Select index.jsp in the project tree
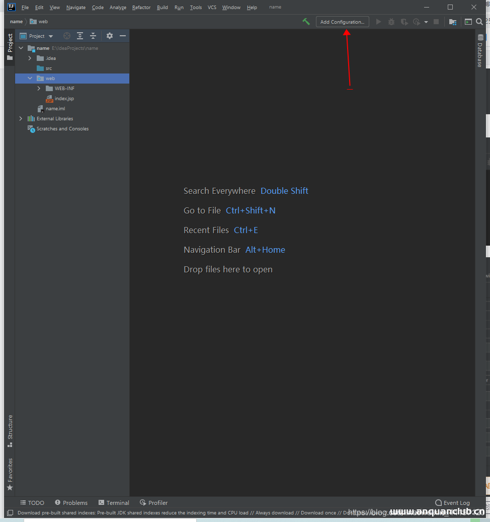Image resolution: width=490 pixels, height=522 pixels. pos(64,99)
